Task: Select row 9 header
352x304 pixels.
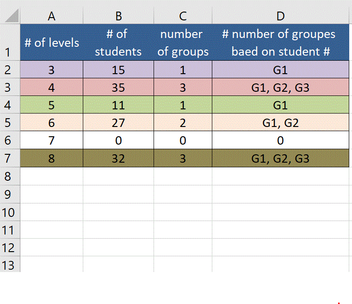Action: [x=10, y=194]
